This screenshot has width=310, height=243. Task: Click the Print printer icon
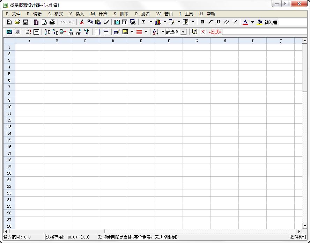point(52,22)
